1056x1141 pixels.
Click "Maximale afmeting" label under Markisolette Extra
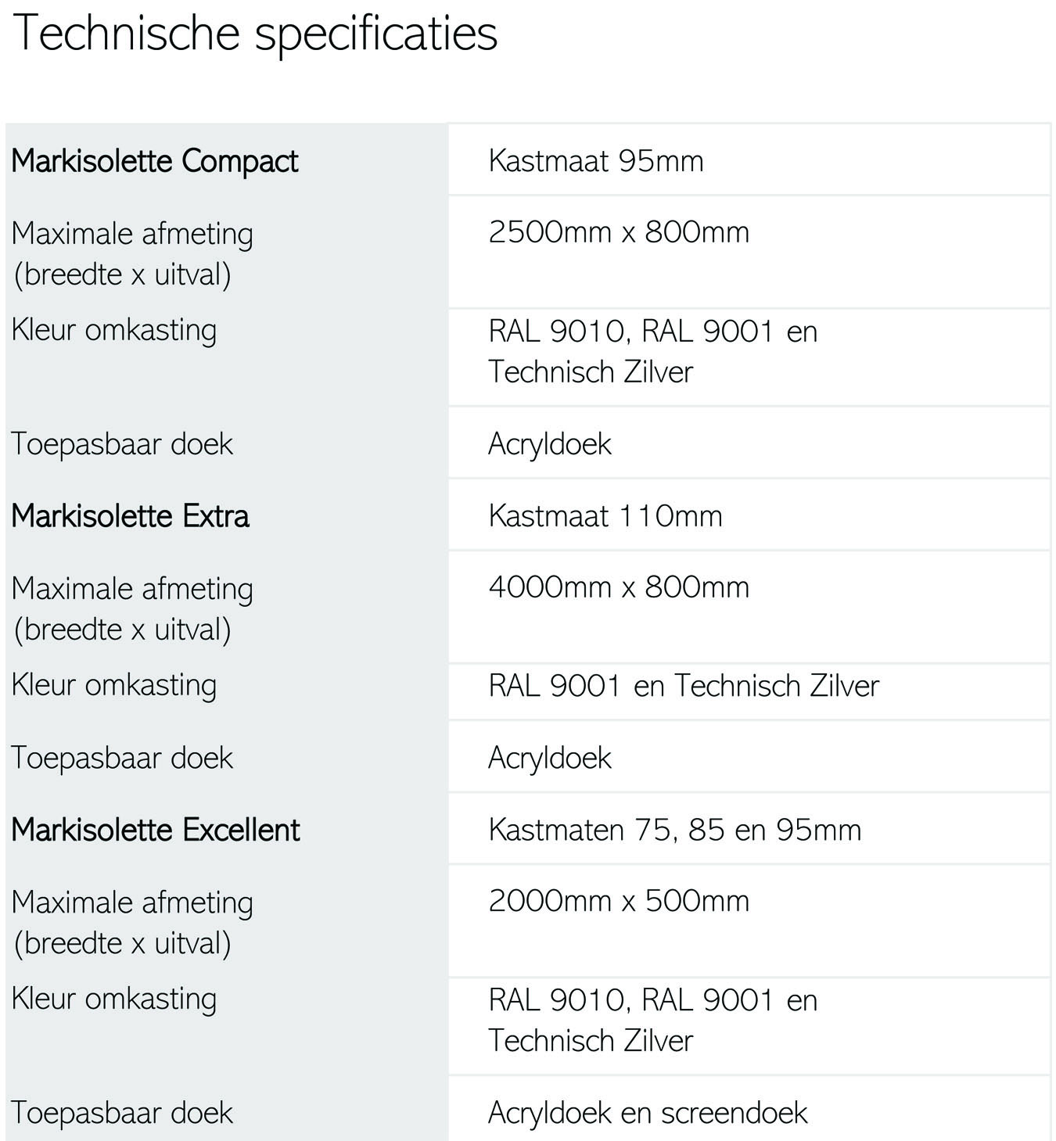point(132,589)
